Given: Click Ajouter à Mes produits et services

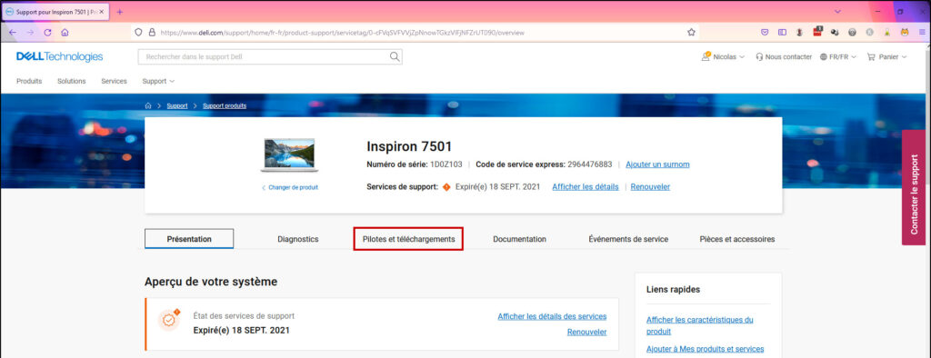Looking at the screenshot, I should point(705,349).
